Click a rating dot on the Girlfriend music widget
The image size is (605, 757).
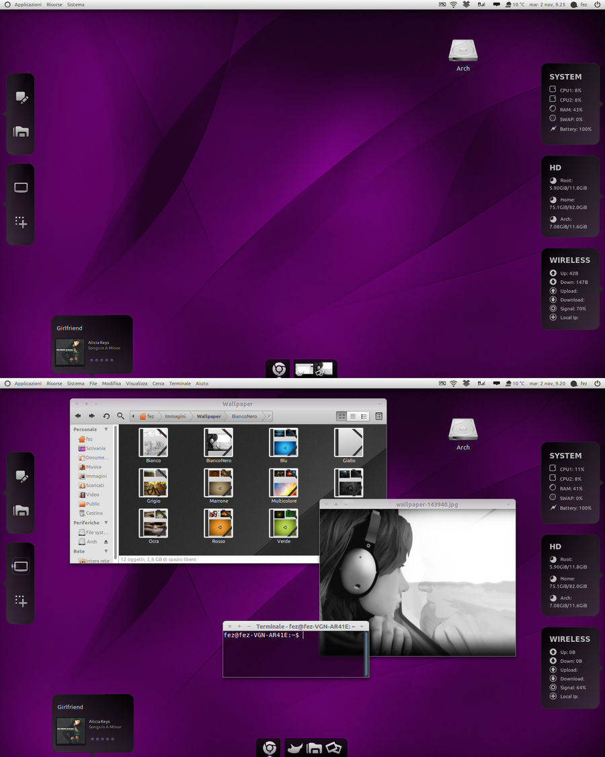(x=94, y=737)
